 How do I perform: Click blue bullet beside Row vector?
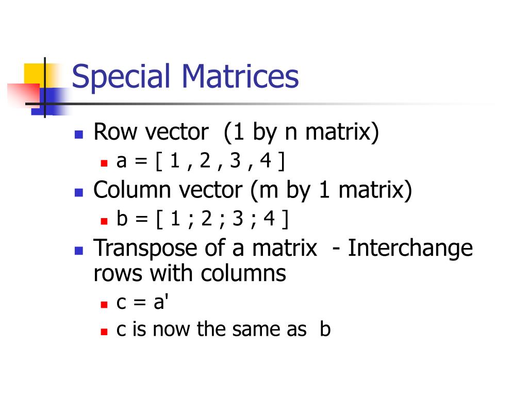[79, 135]
